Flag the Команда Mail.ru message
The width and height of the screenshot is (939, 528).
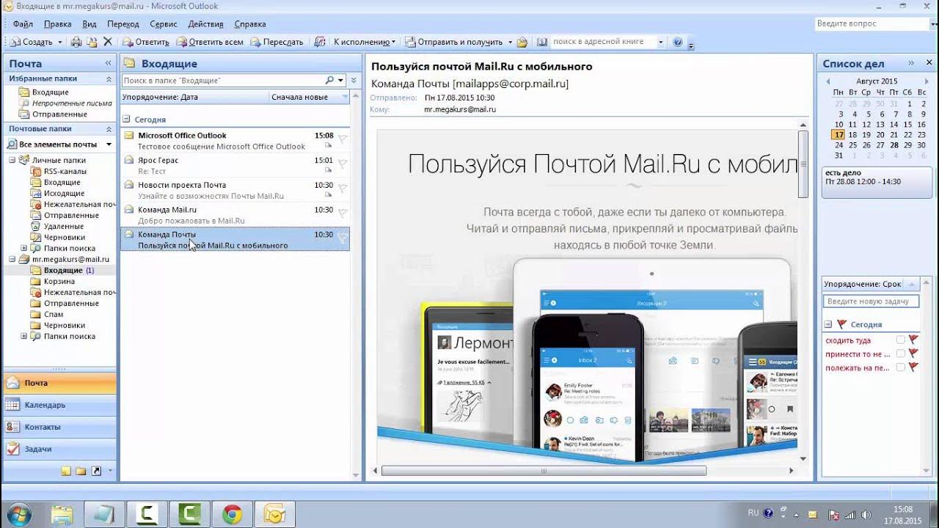pos(342,213)
